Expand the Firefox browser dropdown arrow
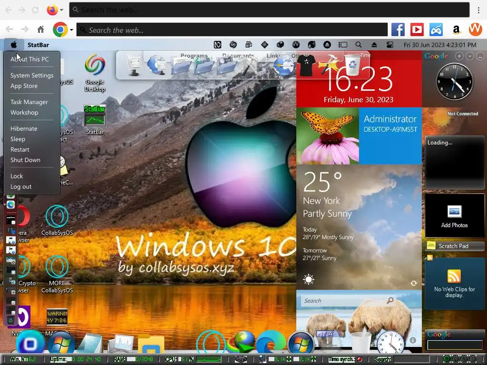Image resolution: width=487 pixels, height=365 pixels. click(61, 10)
